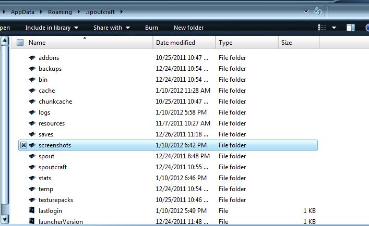Viewport: 369px width, 226px height.
Task: Select the 'lastlogin' file name
Action: click(50, 211)
